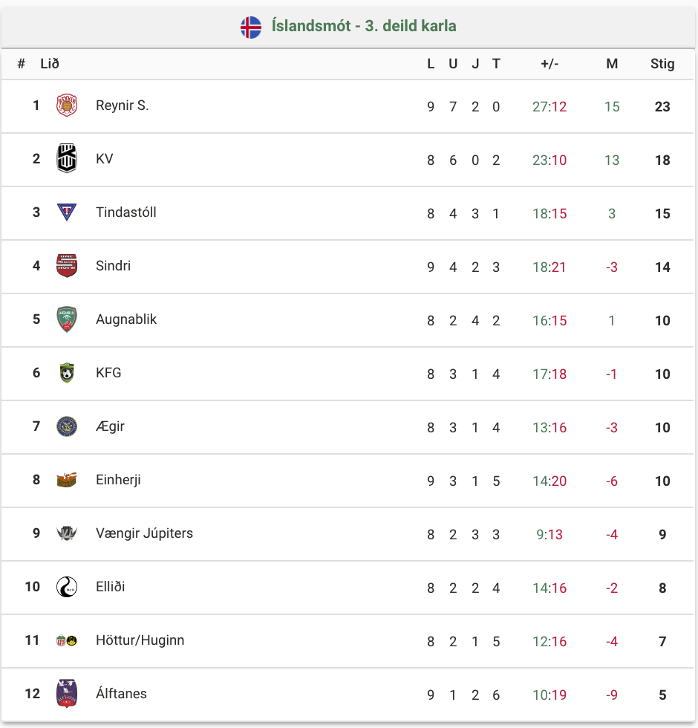Click the KFG club logo
The width and height of the screenshot is (698, 728).
click(66, 373)
